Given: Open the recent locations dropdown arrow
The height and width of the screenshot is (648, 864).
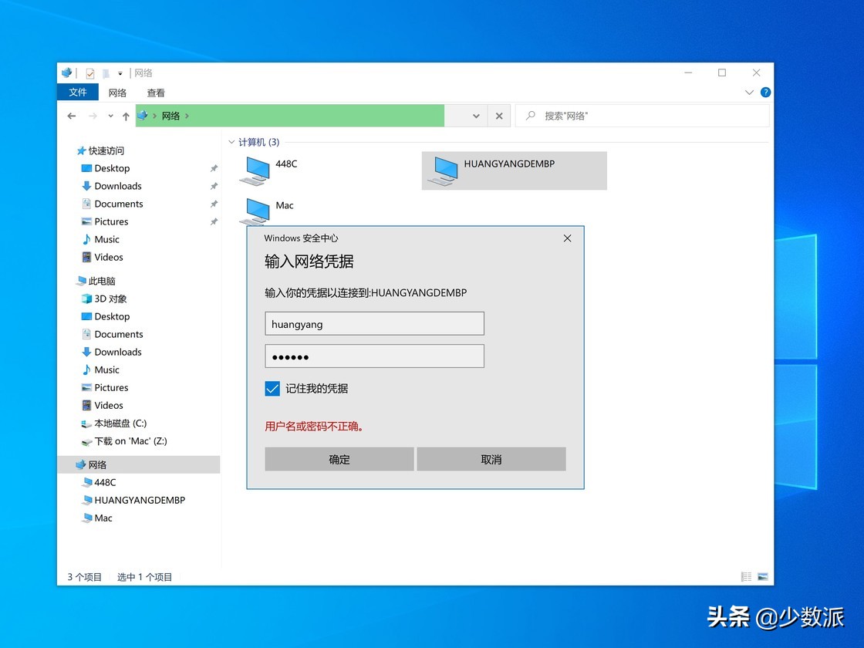Looking at the screenshot, I should click(110, 116).
